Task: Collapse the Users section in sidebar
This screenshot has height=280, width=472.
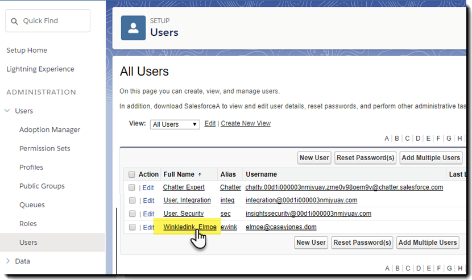Action: [7, 111]
